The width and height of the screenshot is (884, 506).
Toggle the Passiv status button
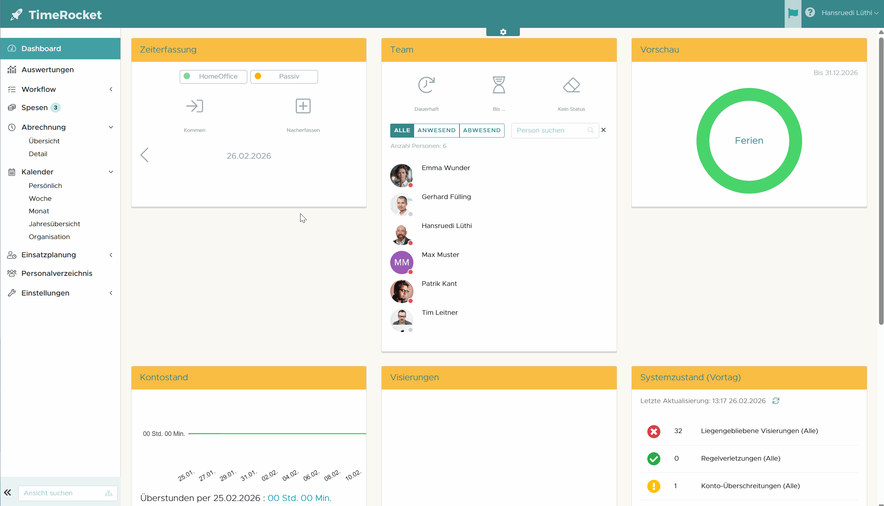[x=284, y=76]
